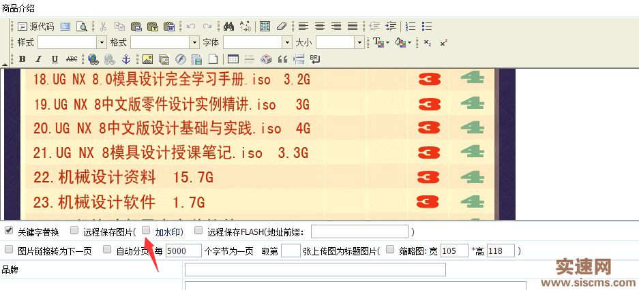Screen dimensions: 639x290
Task: Redo the last undone edit
Action: (x=207, y=27)
